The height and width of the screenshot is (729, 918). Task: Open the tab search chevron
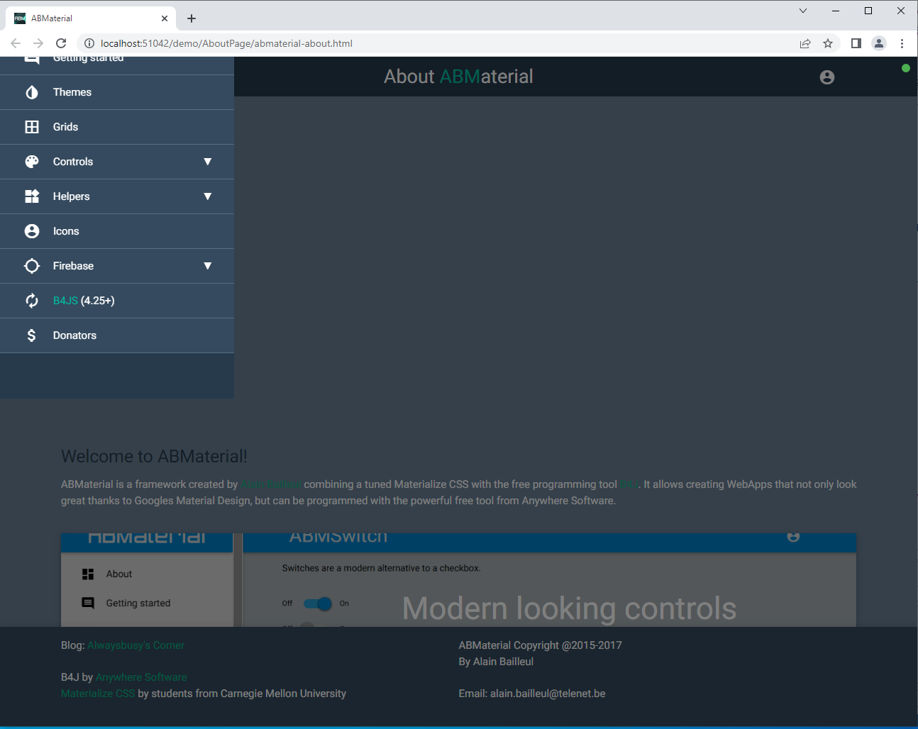coord(803,11)
